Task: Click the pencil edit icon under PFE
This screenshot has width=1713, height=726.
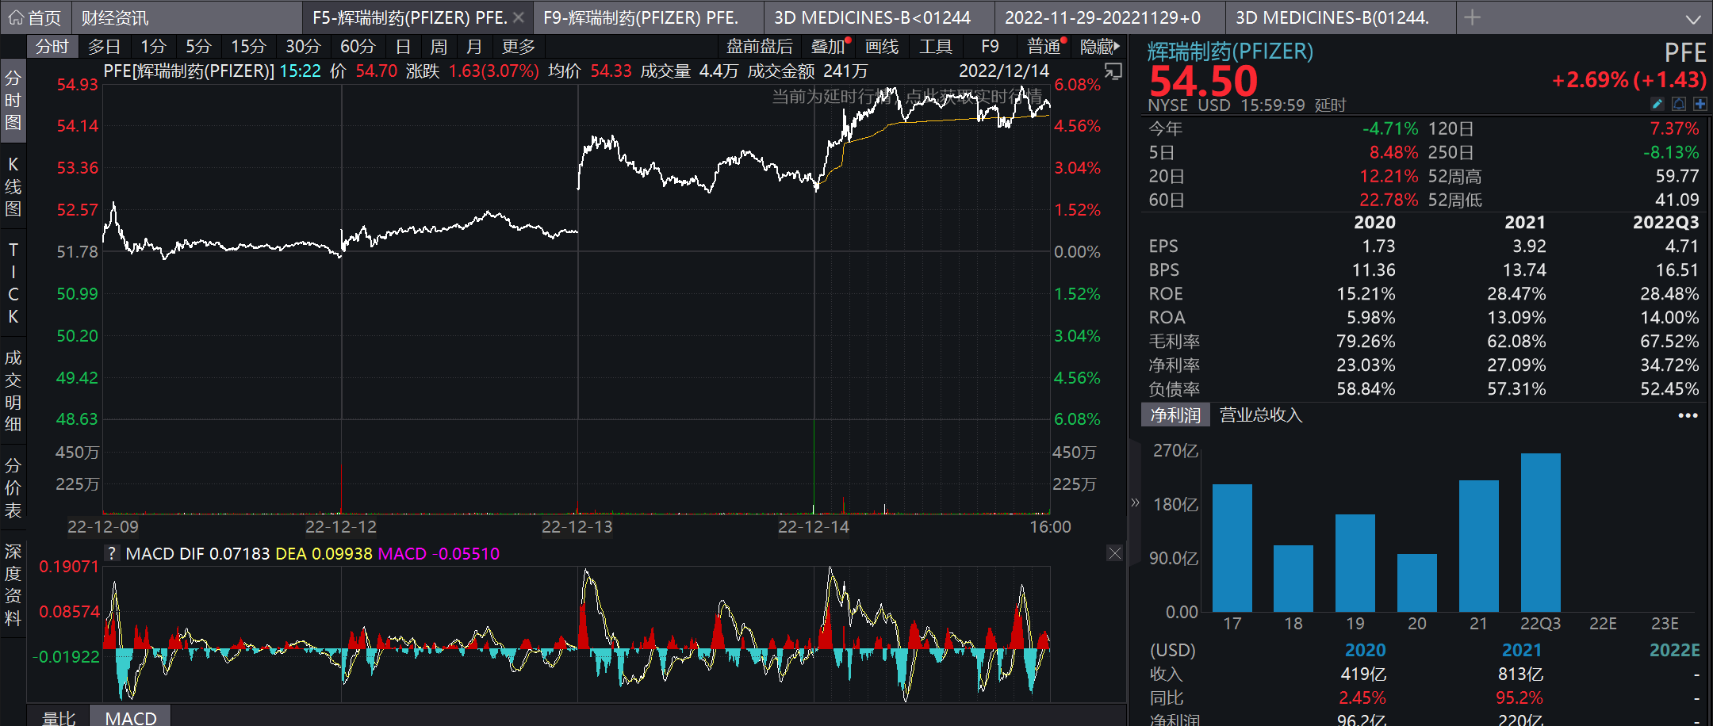Action: click(x=1657, y=104)
